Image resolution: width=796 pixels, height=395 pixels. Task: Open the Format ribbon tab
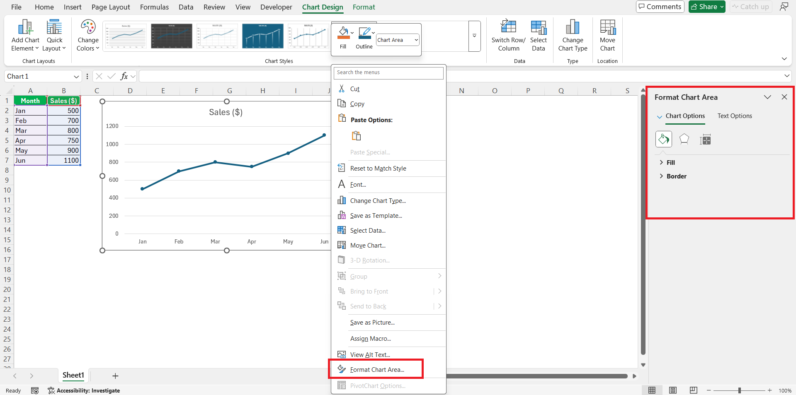click(364, 7)
